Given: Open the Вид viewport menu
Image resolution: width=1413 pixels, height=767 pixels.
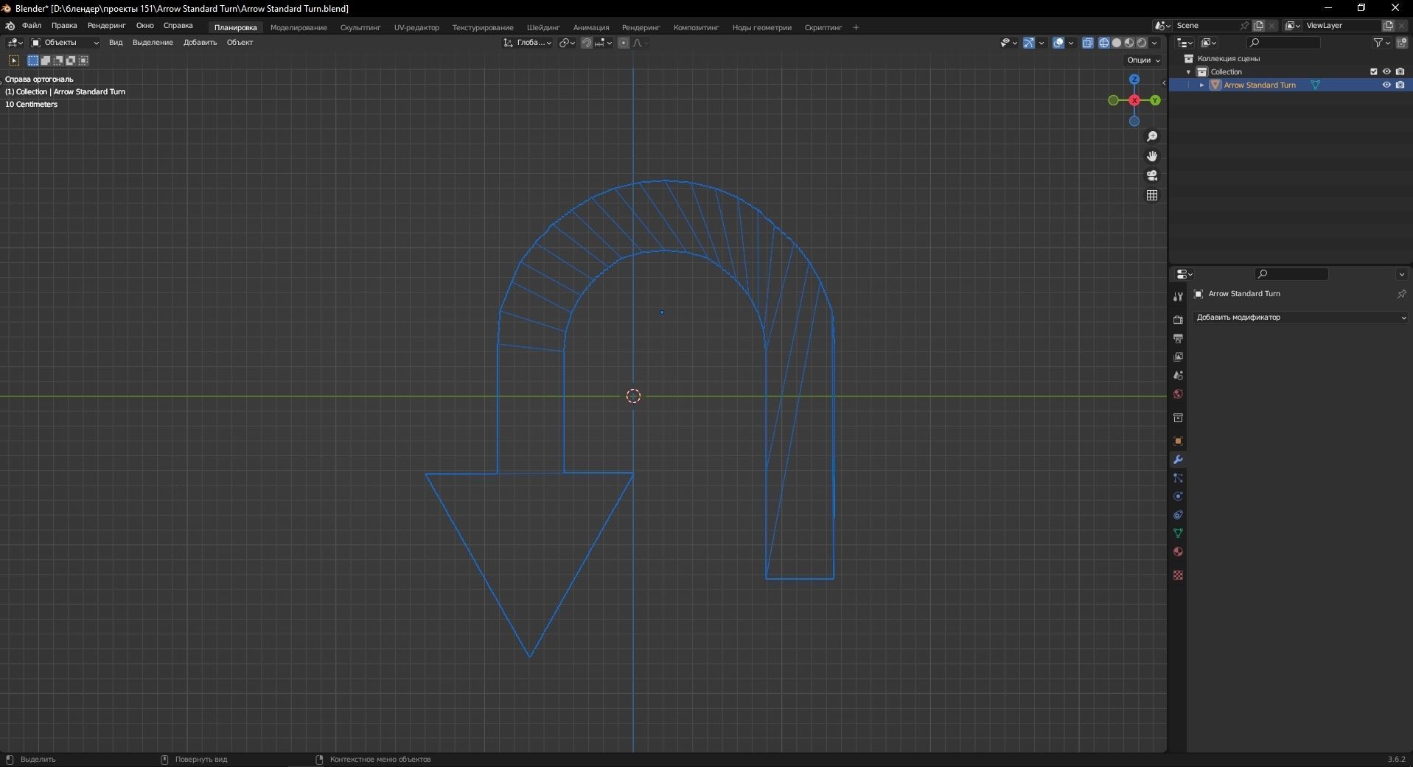Looking at the screenshot, I should (116, 43).
